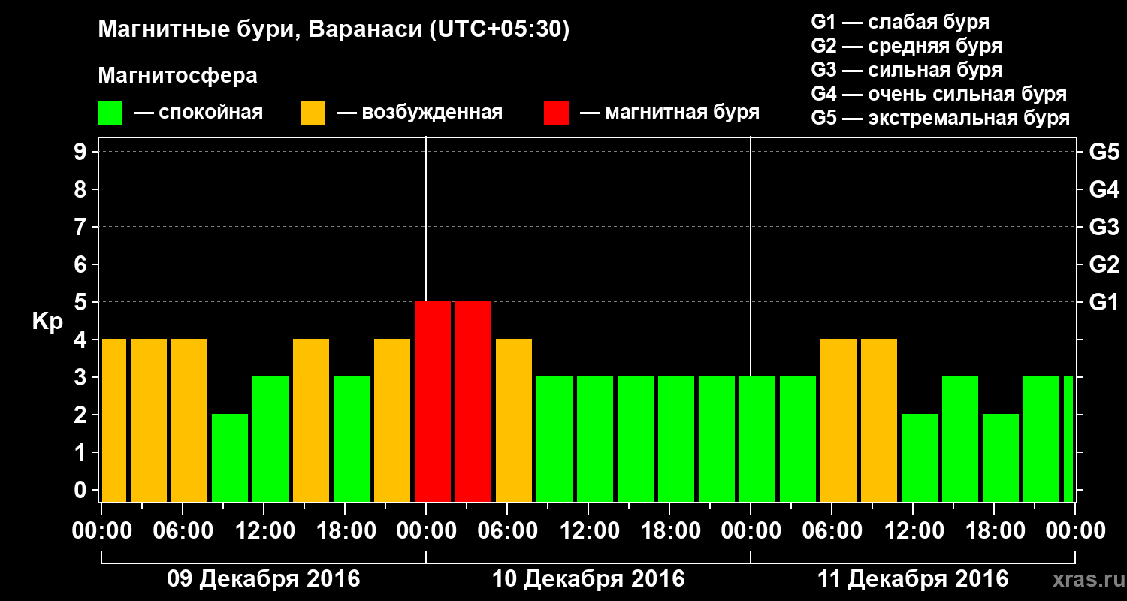Click the green Kp 2 bar over 12:00 on 11 December

coord(920,458)
